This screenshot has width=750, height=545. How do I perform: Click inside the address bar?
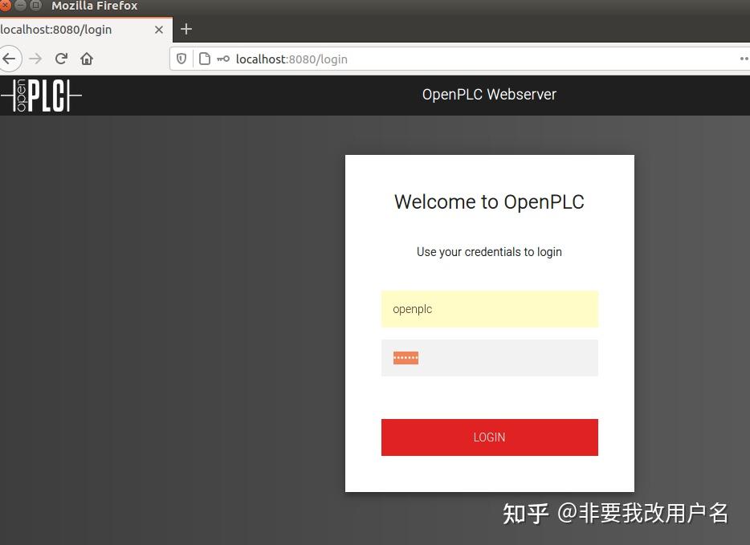tap(361, 59)
